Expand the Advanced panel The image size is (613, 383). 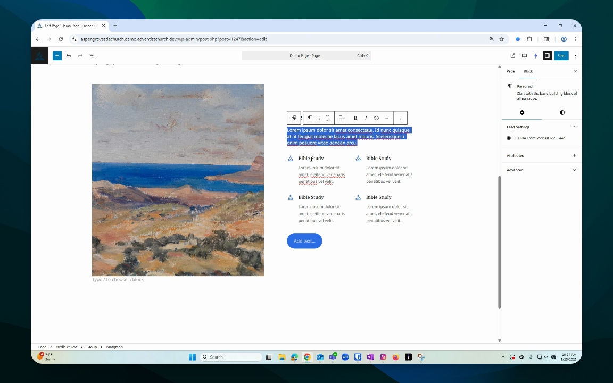tap(541, 170)
